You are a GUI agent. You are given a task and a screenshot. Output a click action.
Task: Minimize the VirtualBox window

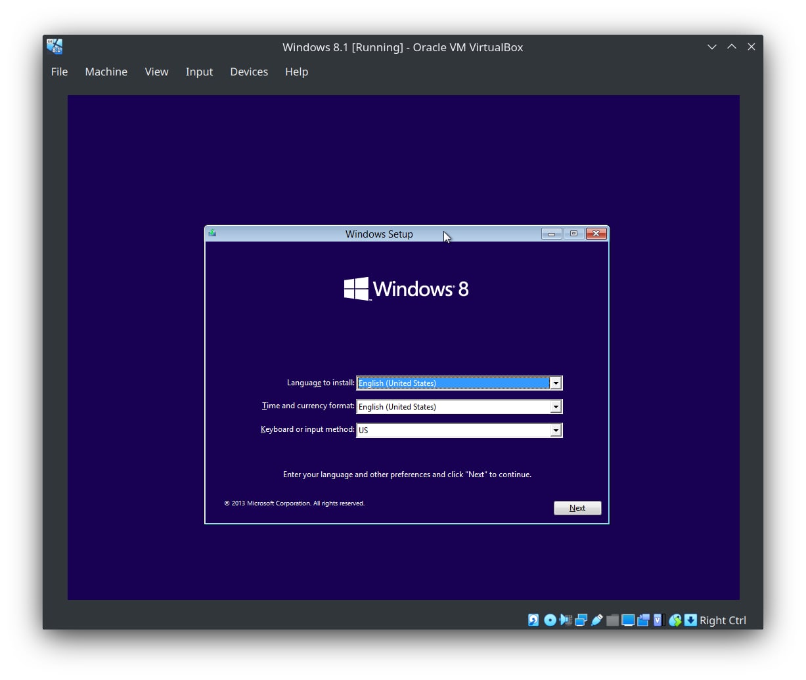coord(711,47)
